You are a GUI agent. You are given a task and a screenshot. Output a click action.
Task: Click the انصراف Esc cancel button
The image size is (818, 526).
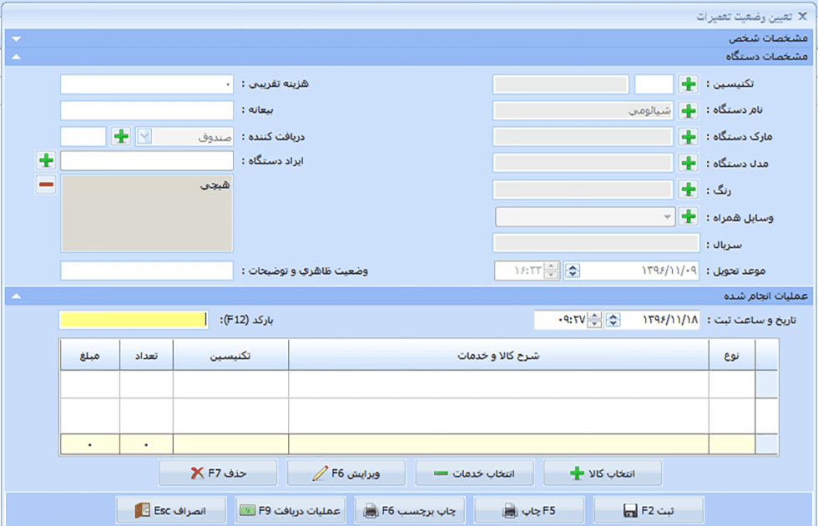pyautogui.click(x=171, y=510)
